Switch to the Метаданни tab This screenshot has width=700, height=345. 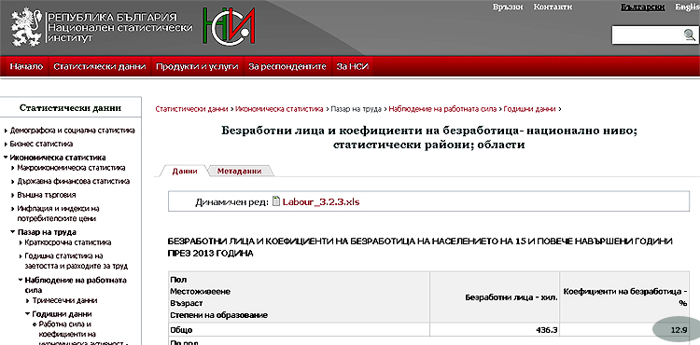[239, 172]
